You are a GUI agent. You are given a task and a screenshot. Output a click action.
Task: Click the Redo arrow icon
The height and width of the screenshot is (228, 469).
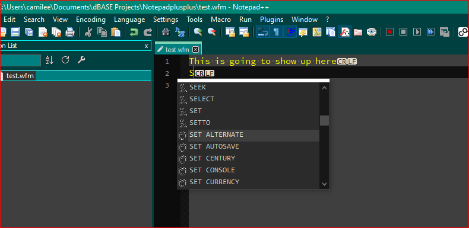(x=148, y=32)
